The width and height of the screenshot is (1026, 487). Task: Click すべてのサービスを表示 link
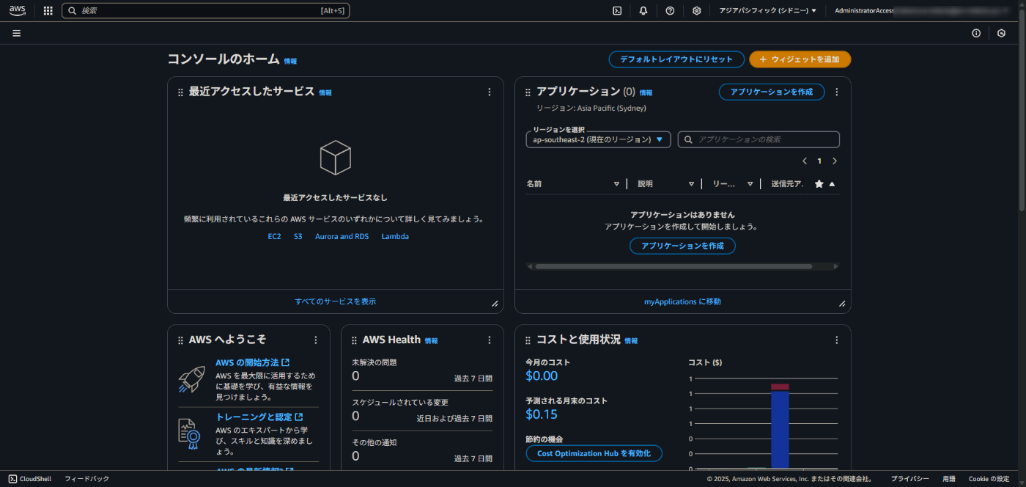coord(336,301)
